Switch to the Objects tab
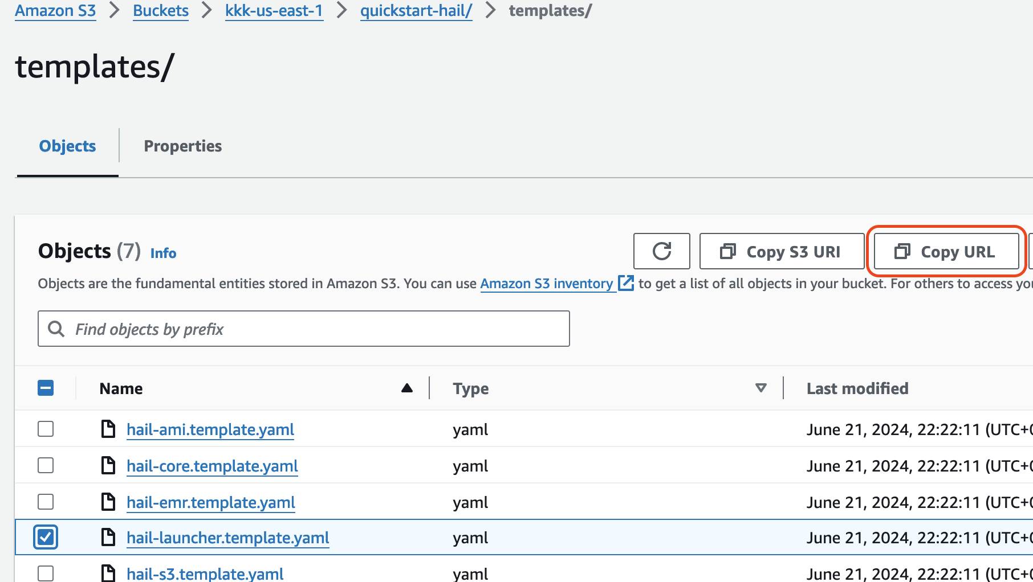This screenshot has height=582, width=1033. tap(67, 146)
